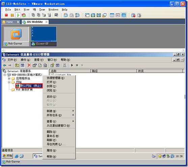Click the Internet Explorer quick launch icon
The height and width of the screenshot is (167, 188).
(x=17, y=156)
